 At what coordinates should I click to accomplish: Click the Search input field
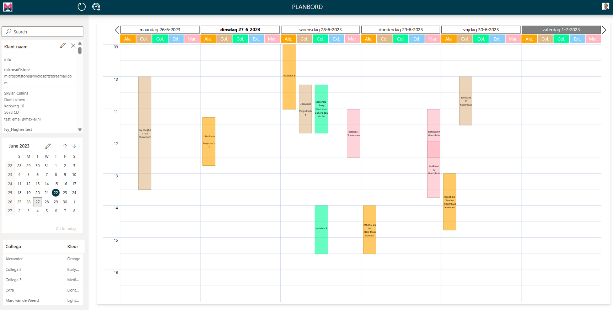[x=43, y=32]
